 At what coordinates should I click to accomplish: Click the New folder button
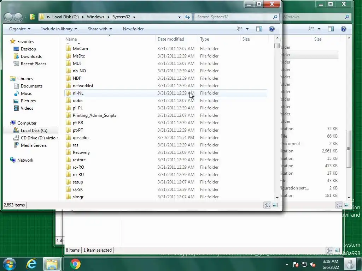[x=133, y=29]
